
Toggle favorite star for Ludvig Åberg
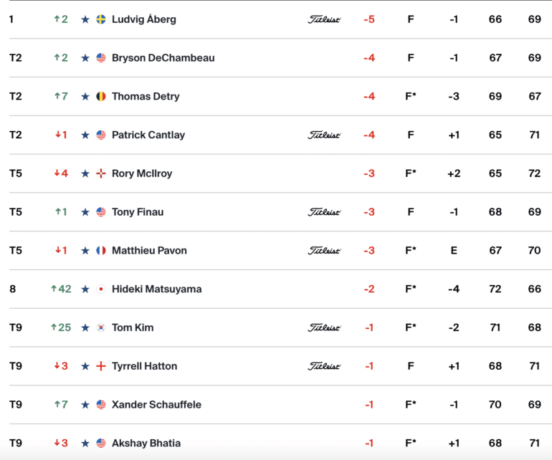coord(85,19)
